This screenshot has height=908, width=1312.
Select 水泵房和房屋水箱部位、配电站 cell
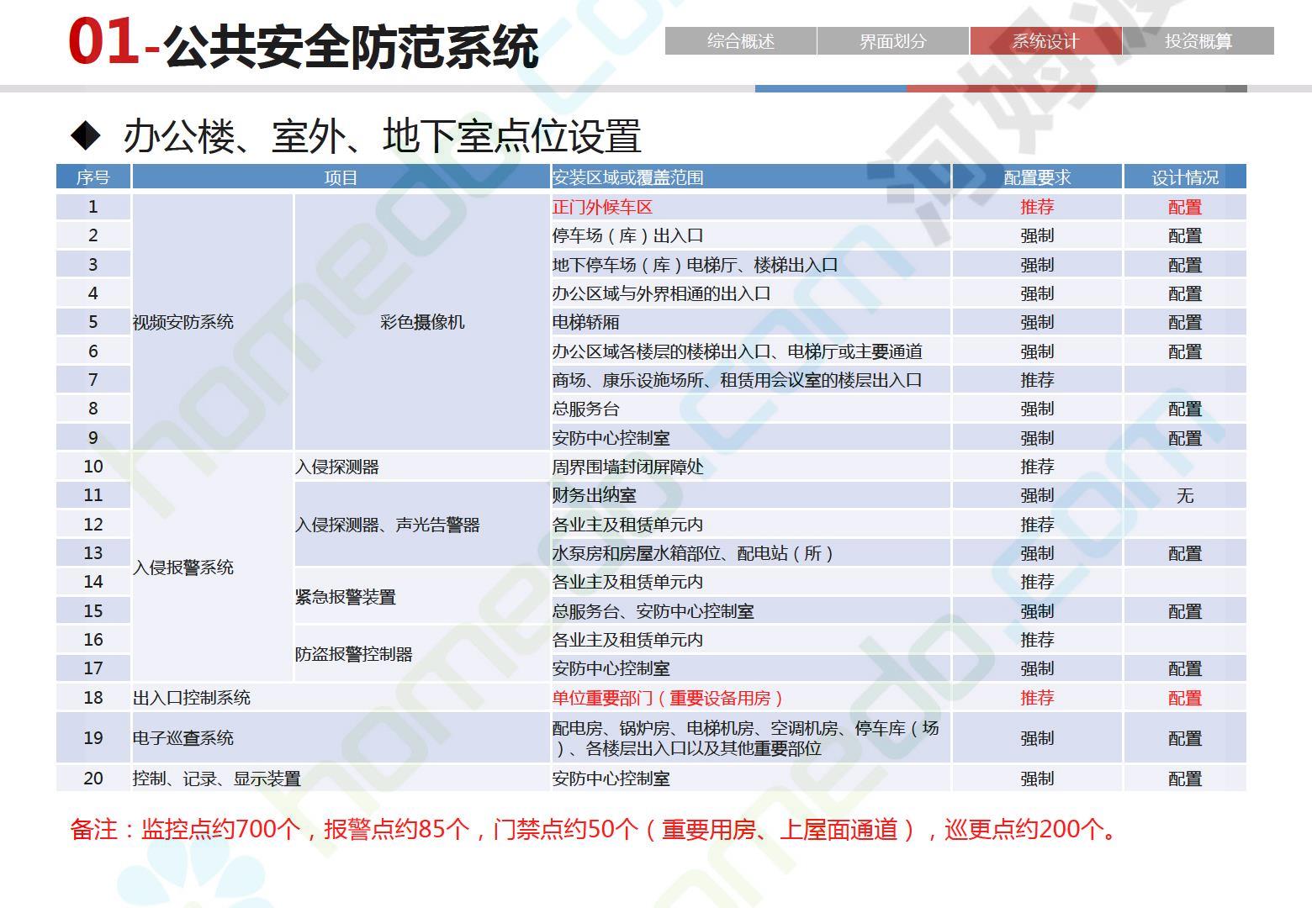751,553
